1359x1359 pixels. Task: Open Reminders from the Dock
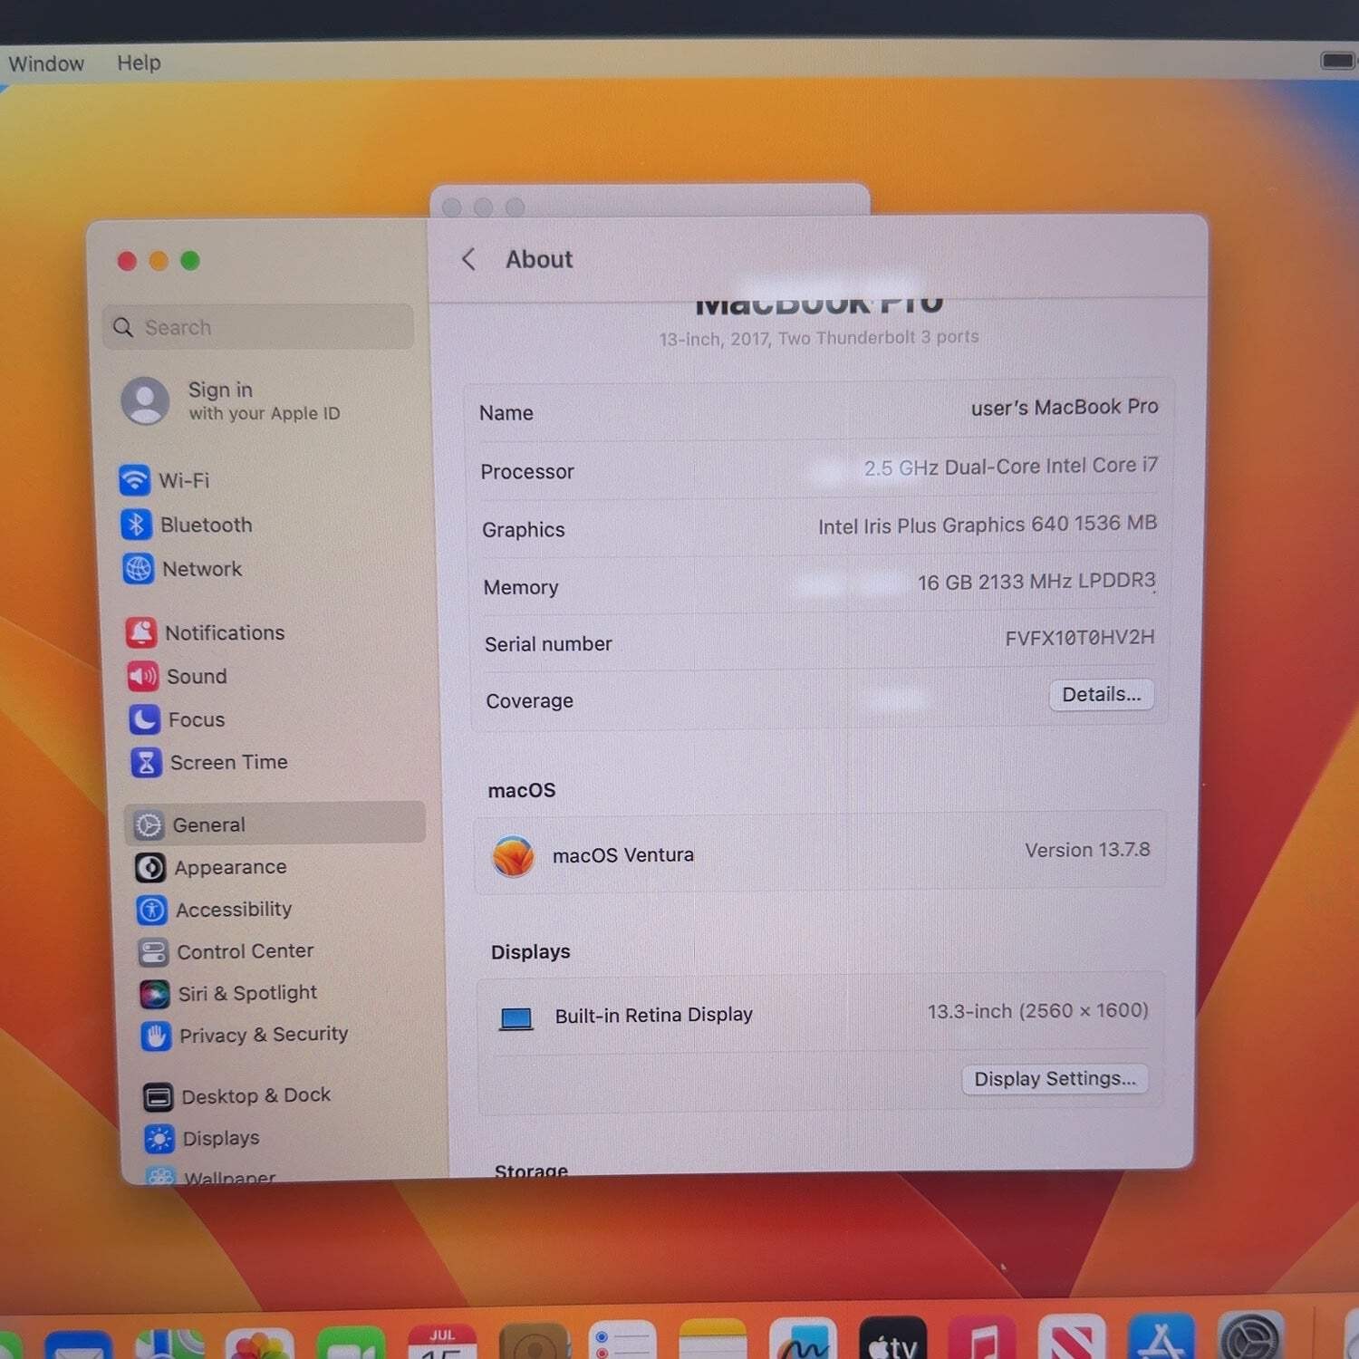coord(622,1340)
